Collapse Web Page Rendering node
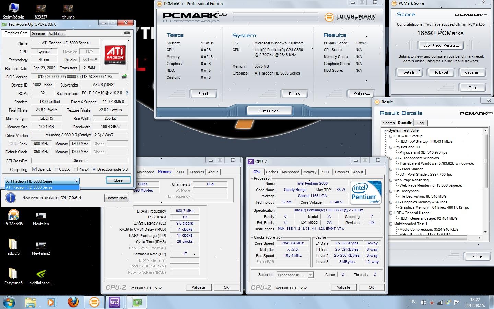 point(391,180)
